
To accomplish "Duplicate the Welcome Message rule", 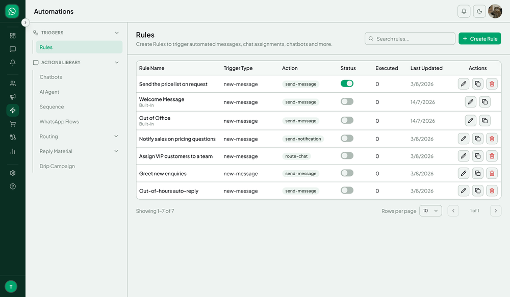I will (x=484, y=102).
